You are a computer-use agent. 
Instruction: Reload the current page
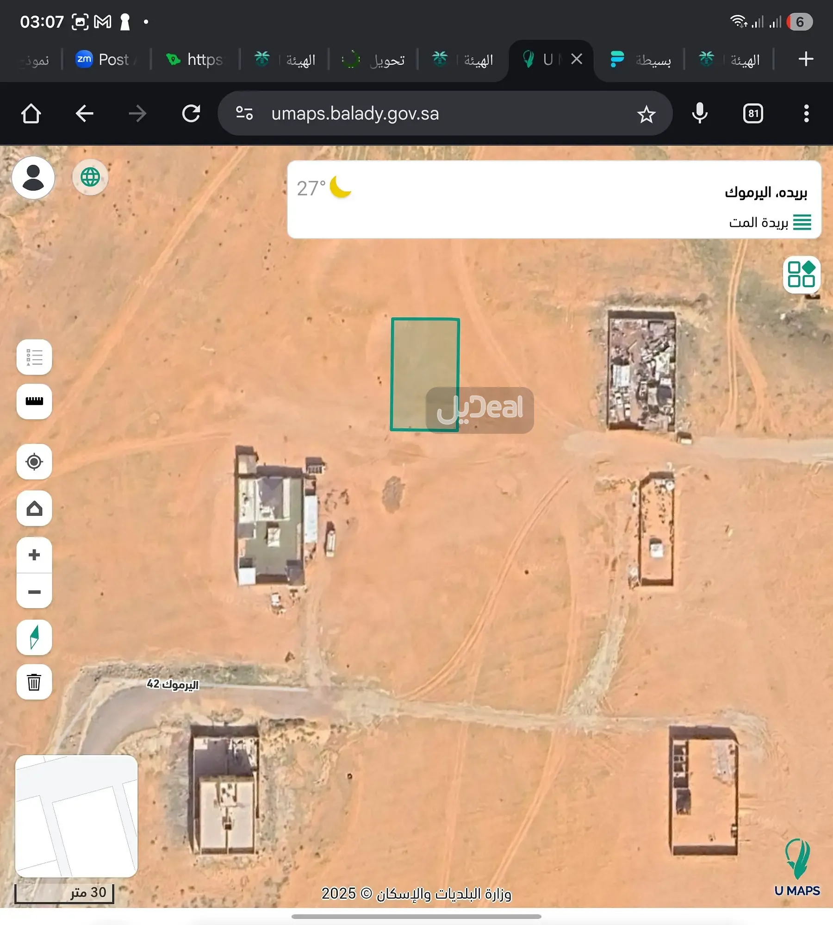(191, 113)
